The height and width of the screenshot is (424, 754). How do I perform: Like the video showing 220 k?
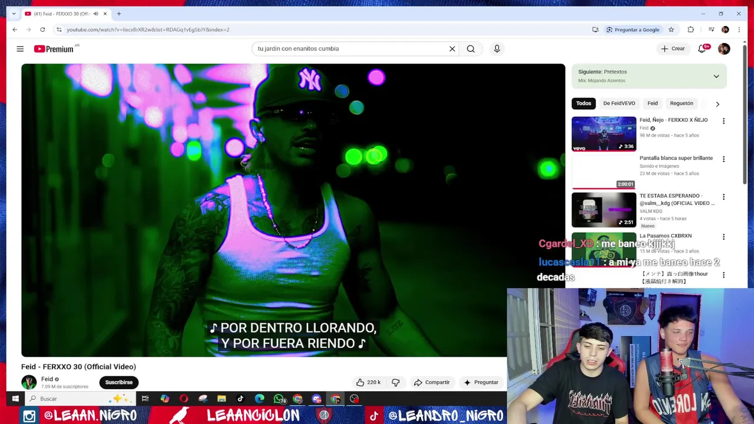point(369,382)
